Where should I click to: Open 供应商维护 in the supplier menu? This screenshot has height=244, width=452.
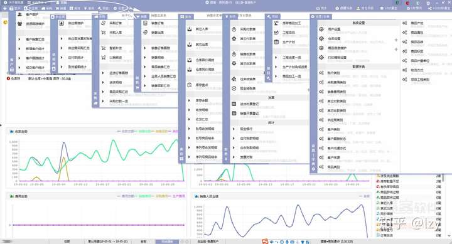(75, 23)
